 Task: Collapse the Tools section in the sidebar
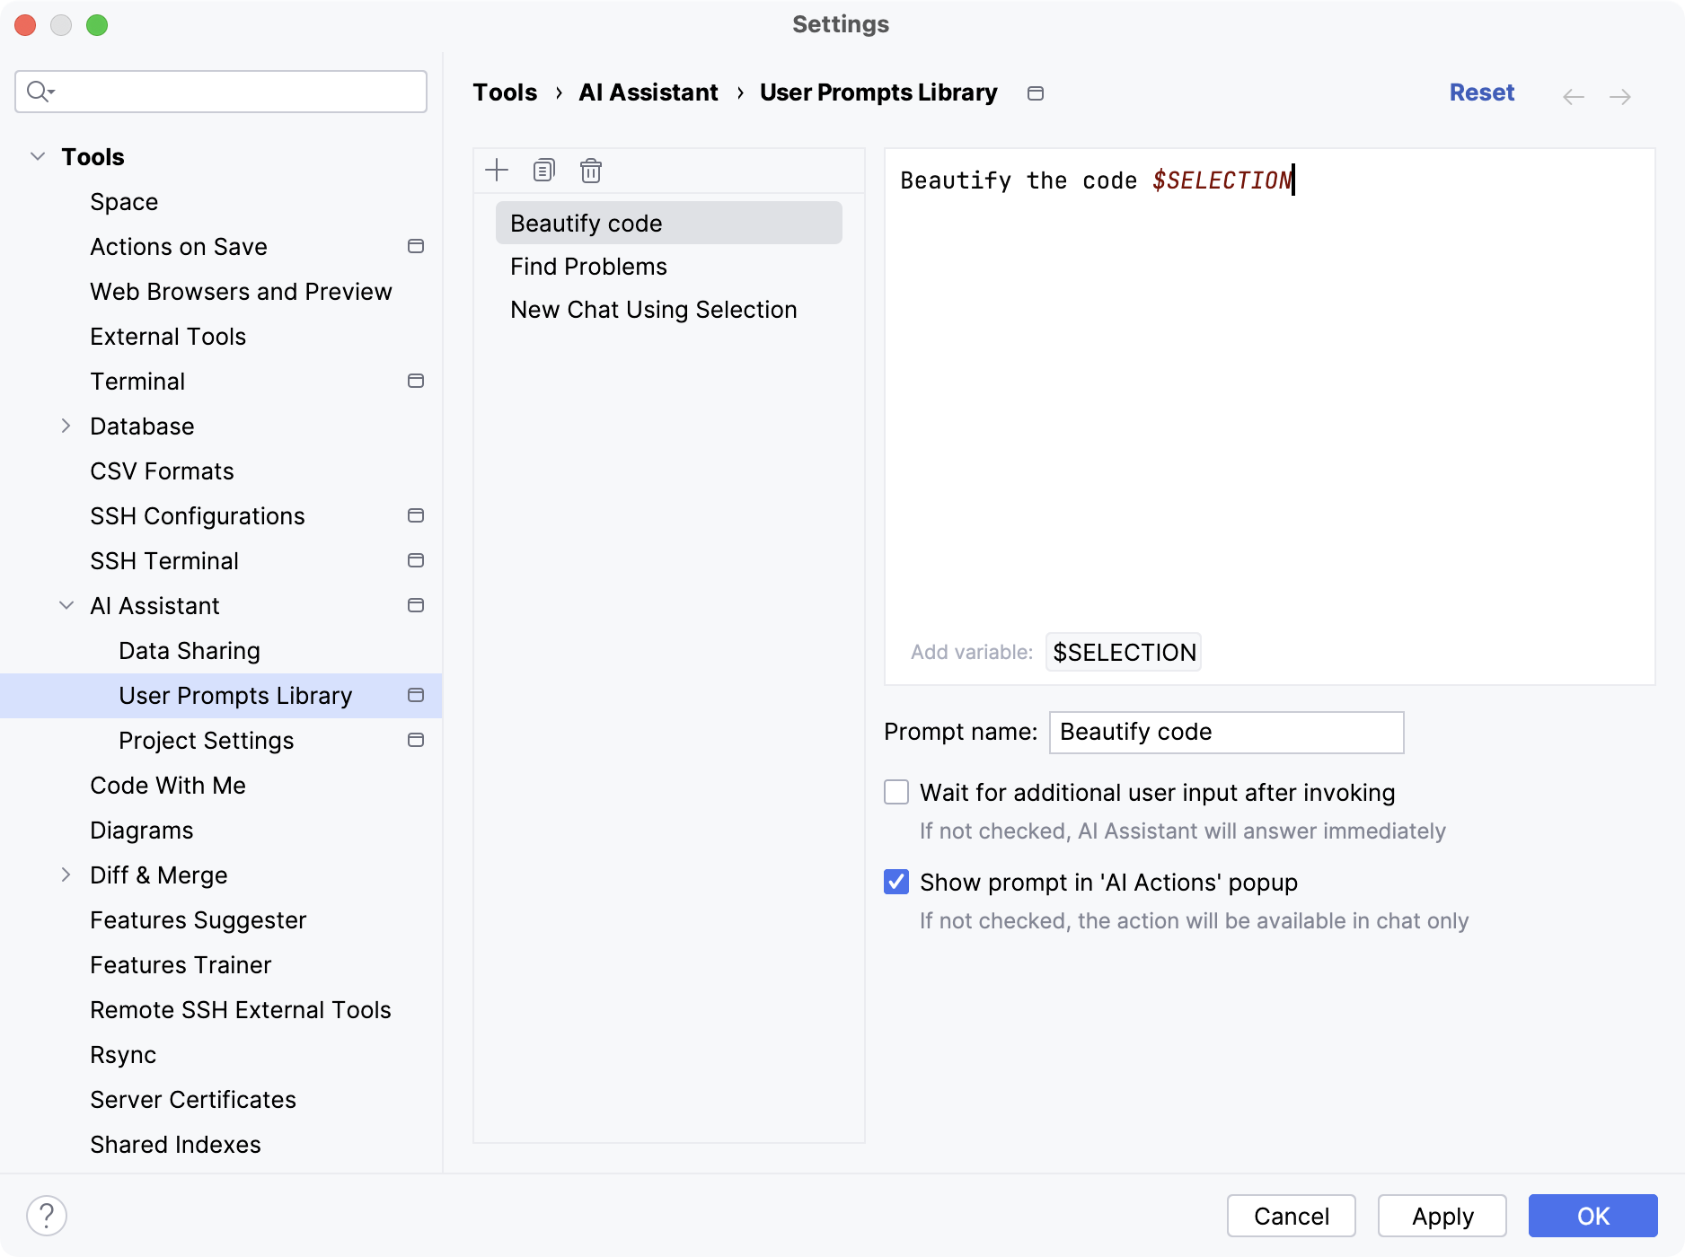(x=38, y=155)
